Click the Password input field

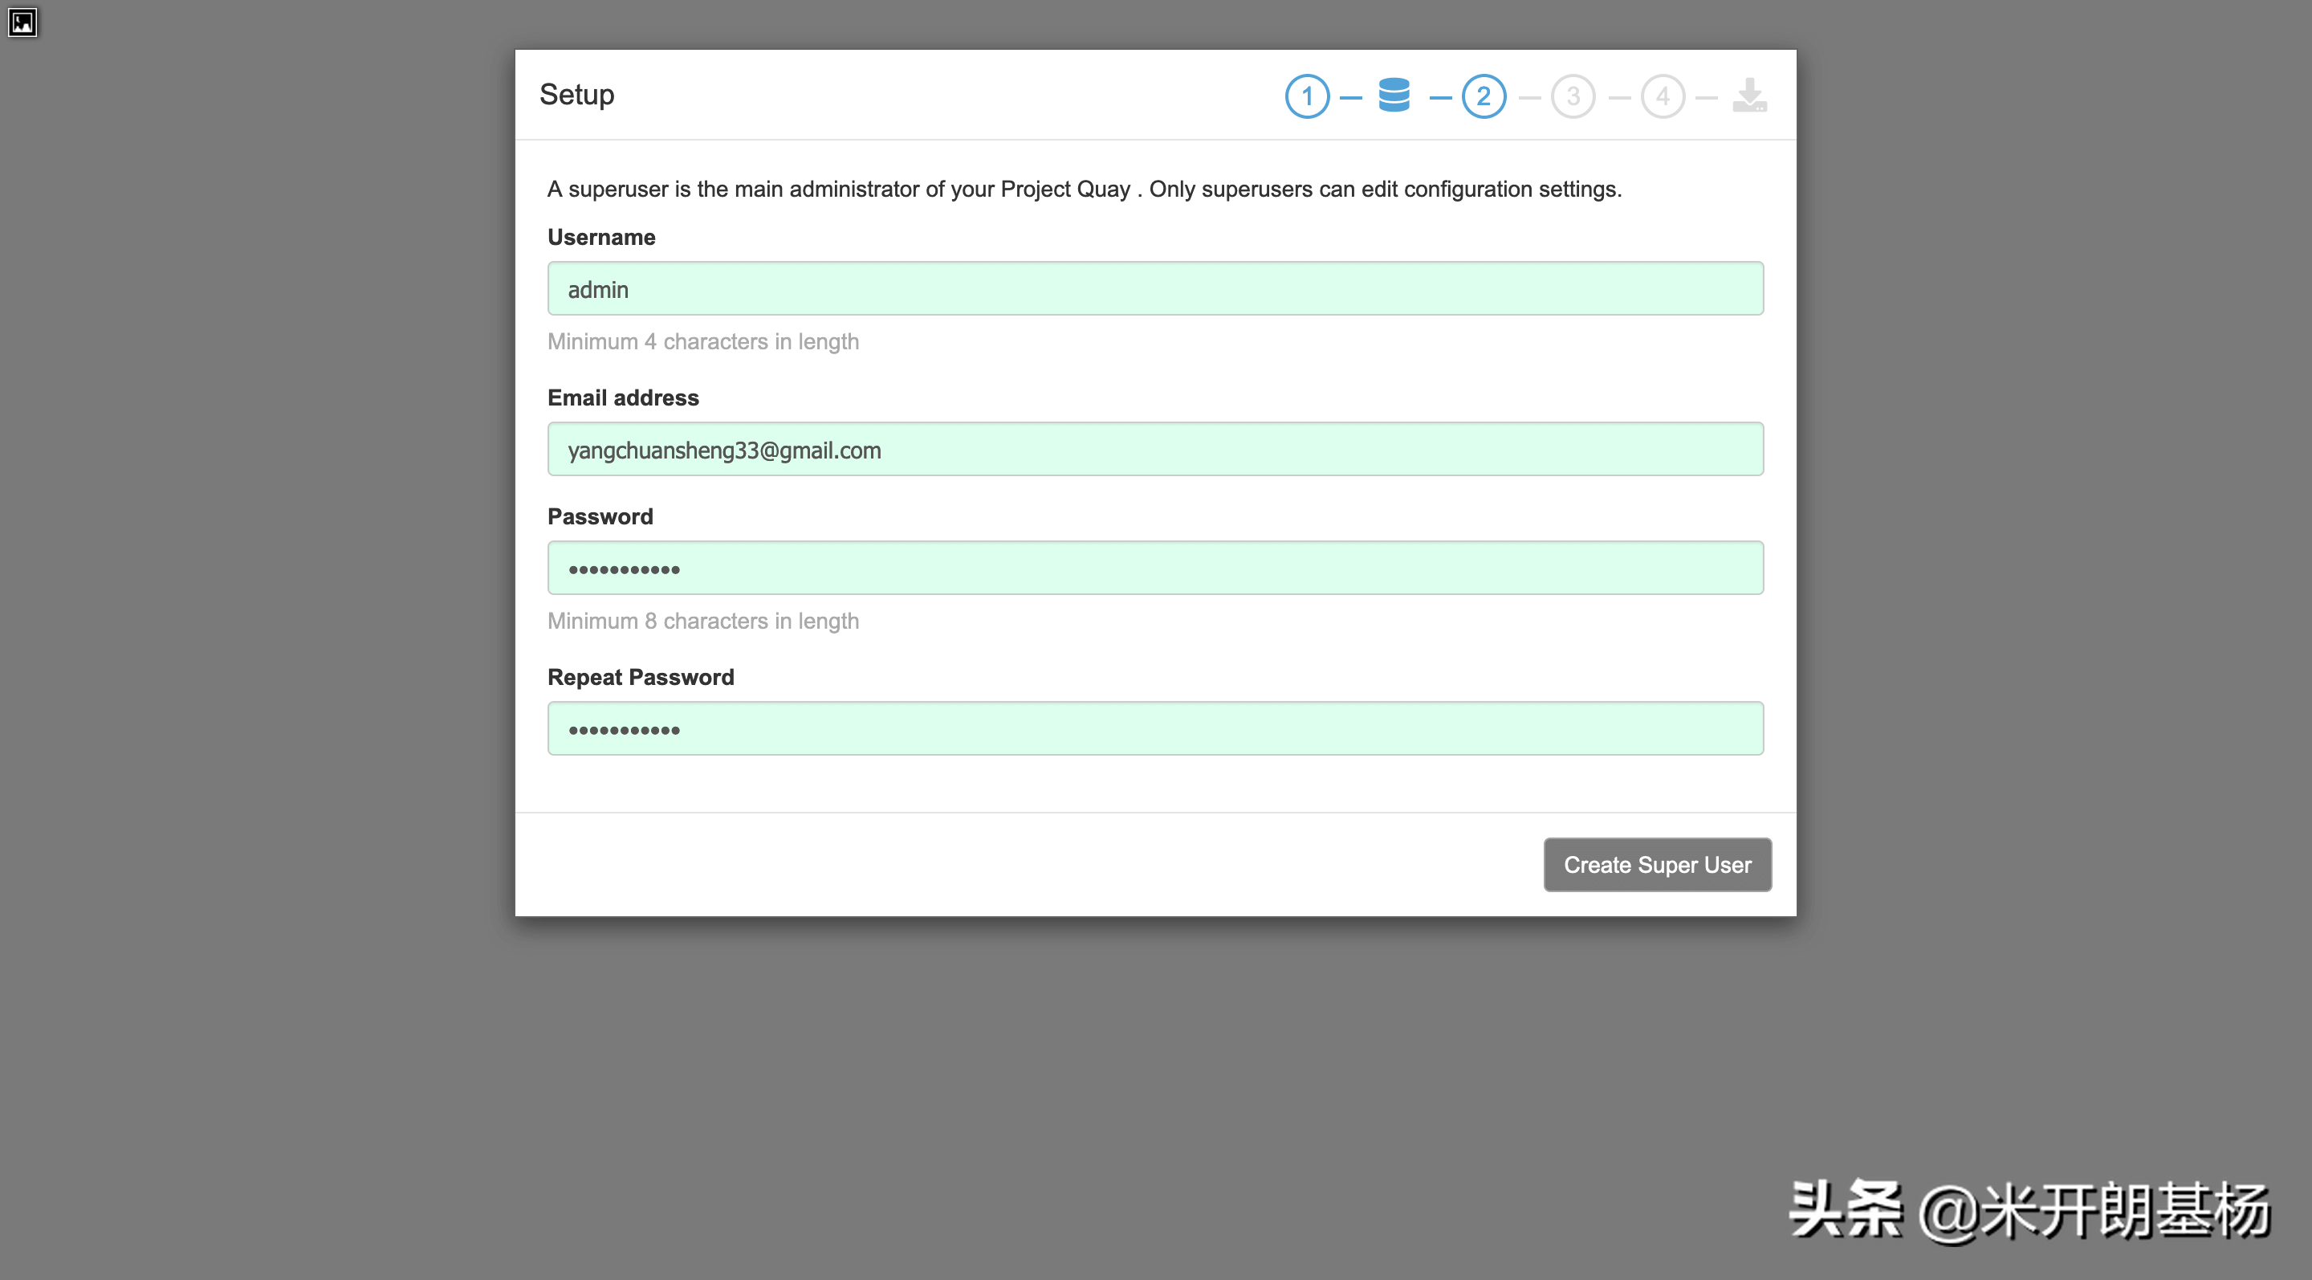click(x=1155, y=569)
